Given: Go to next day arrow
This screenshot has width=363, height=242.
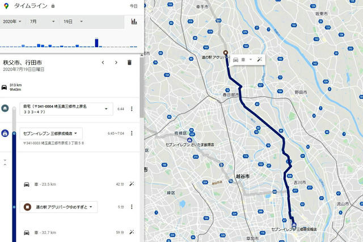Looking at the screenshot, I should pos(116,62).
